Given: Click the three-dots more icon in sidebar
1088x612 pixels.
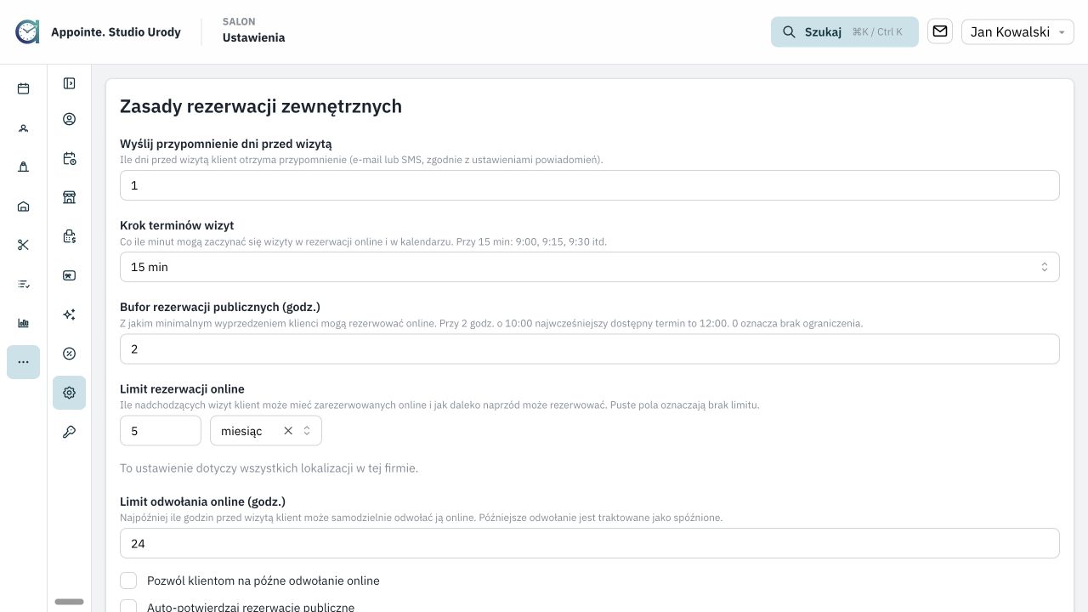Looking at the screenshot, I should [23, 362].
